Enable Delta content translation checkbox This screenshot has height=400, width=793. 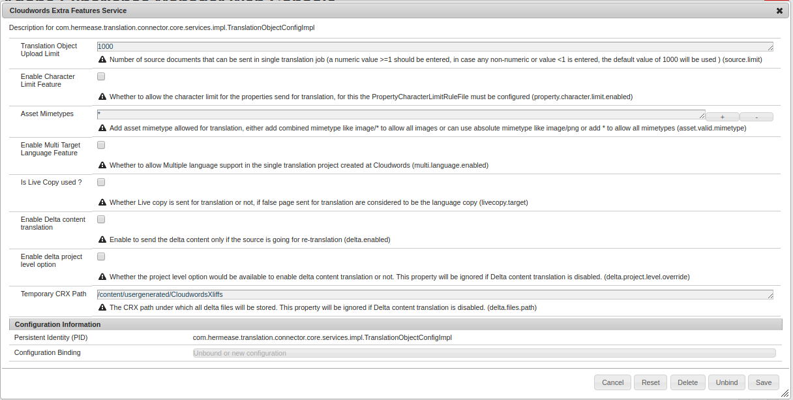pos(101,219)
